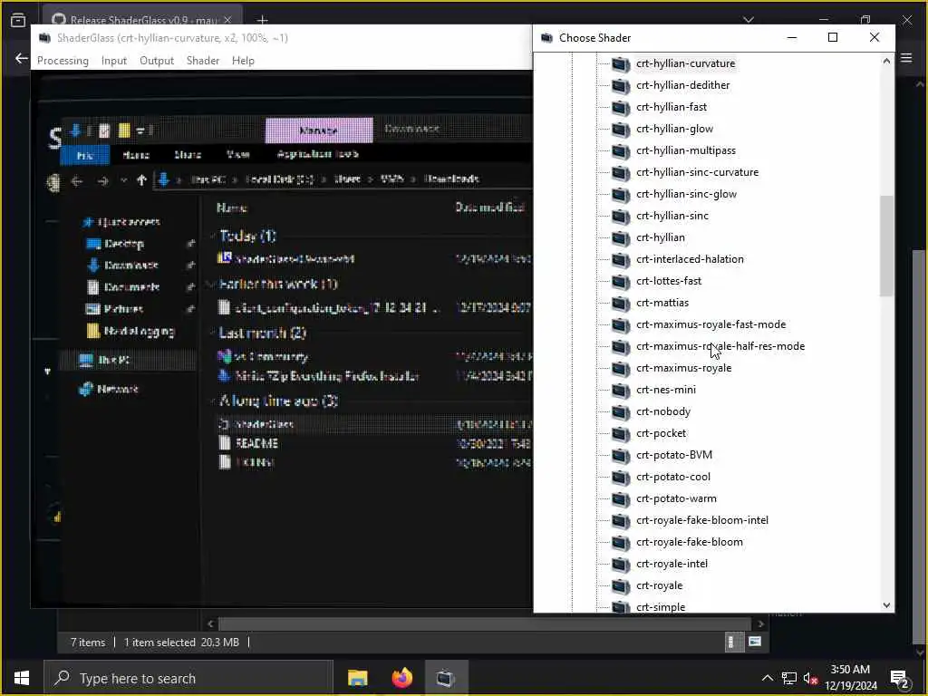The image size is (928, 696).
Task: Click the icon beside crt-hyllian-sinc-curvature
Action: pyautogui.click(x=620, y=173)
